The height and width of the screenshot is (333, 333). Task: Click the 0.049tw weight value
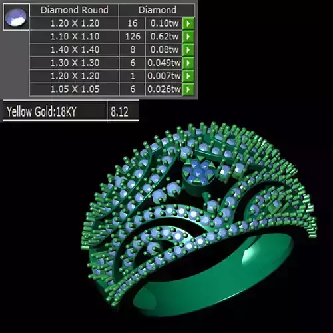tap(164, 63)
